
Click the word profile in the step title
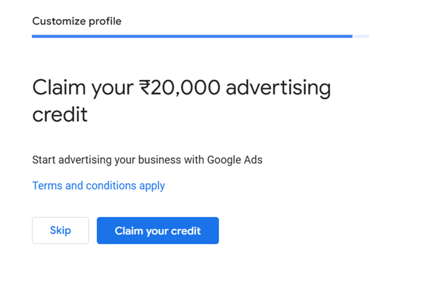pyautogui.click(x=105, y=21)
